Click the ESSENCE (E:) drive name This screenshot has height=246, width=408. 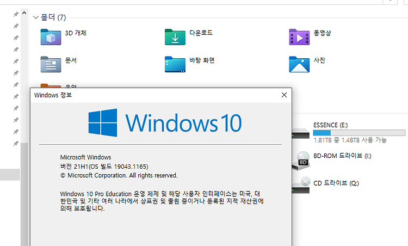click(x=330, y=125)
